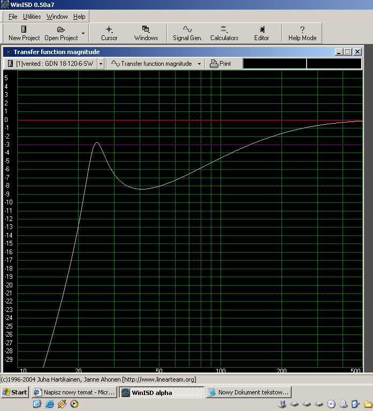Open the Help menu

(79, 17)
